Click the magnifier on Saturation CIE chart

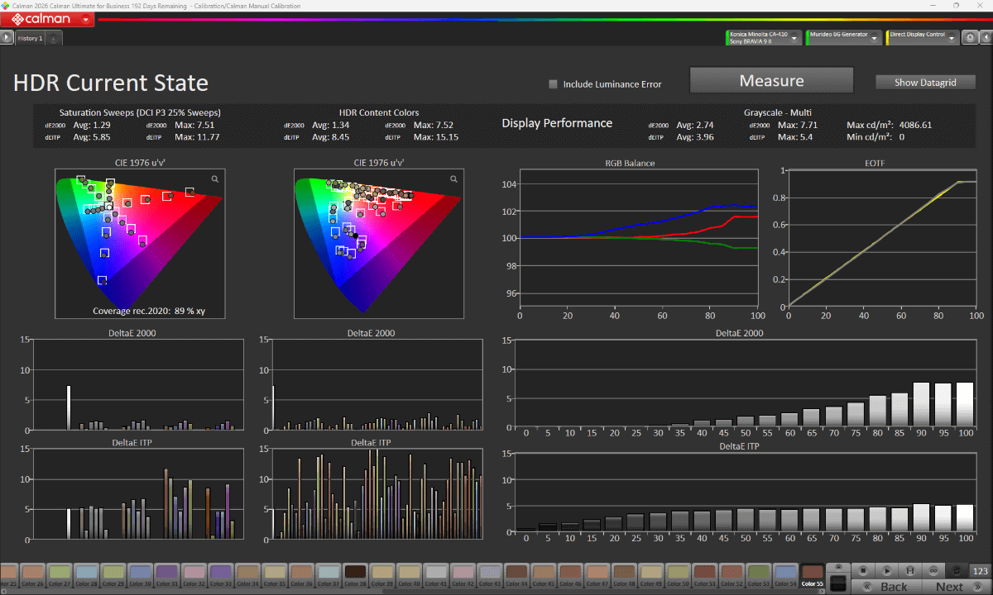pyautogui.click(x=215, y=178)
